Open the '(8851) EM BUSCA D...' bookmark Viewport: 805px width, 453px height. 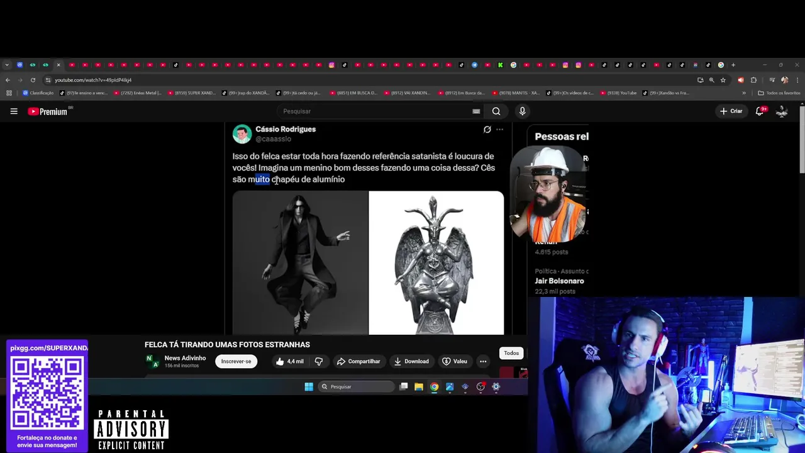click(x=353, y=93)
